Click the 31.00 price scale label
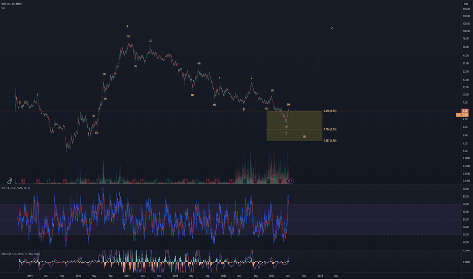The height and width of the screenshot is (279, 473). (466, 63)
